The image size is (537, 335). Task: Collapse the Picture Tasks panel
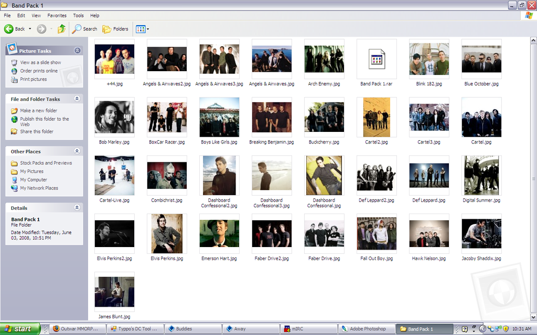coord(78,51)
